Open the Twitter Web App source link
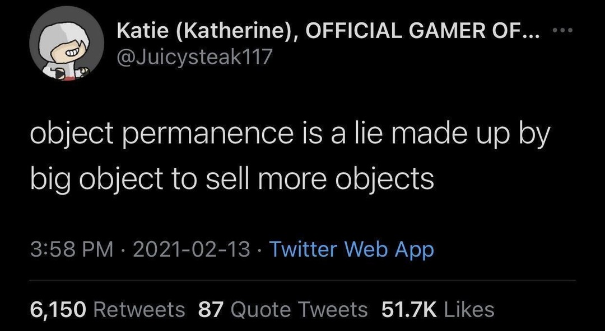 tap(352, 249)
